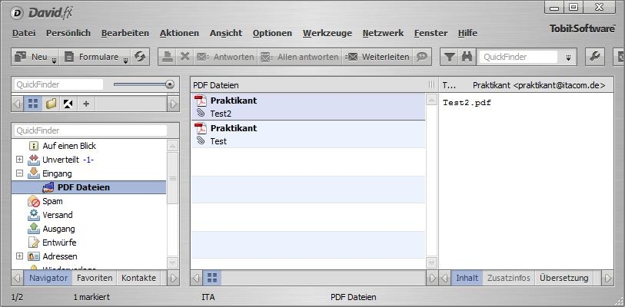Image resolution: width=625 pixels, height=307 pixels.
Task: Click the zoom slider knob in left panel
Action: (170, 84)
